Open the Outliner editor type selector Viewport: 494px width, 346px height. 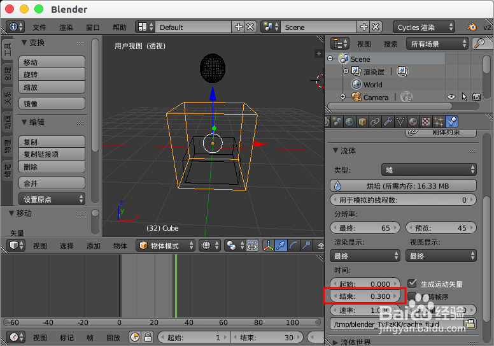coord(340,43)
